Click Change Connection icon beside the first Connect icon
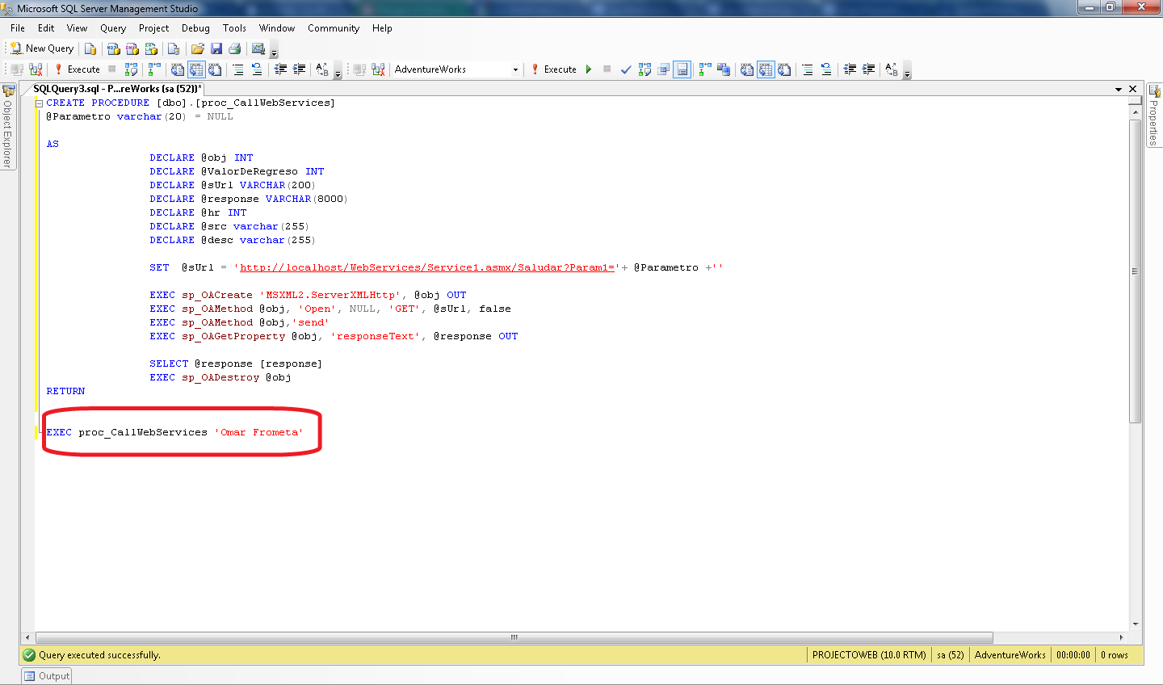The height and width of the screenshot is (685, 1163). pyautogui.click(x=36, y=69)
